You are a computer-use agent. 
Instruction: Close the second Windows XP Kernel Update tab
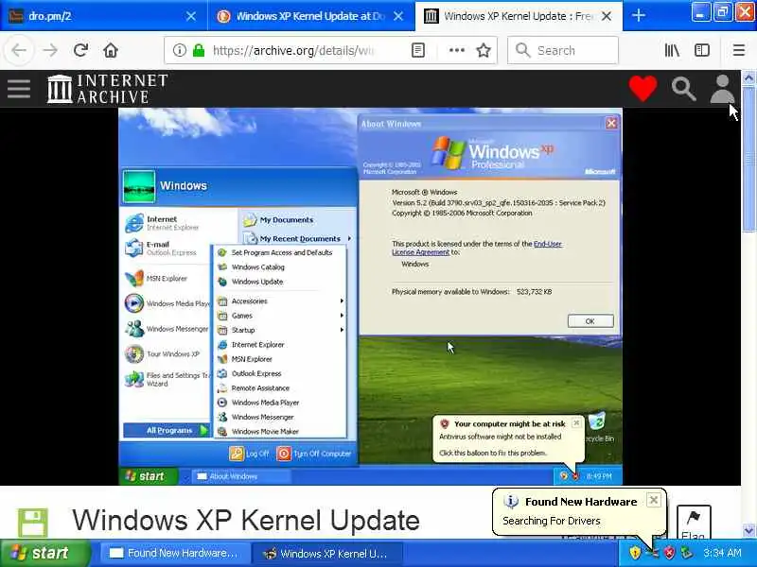[x=398, y=16]
